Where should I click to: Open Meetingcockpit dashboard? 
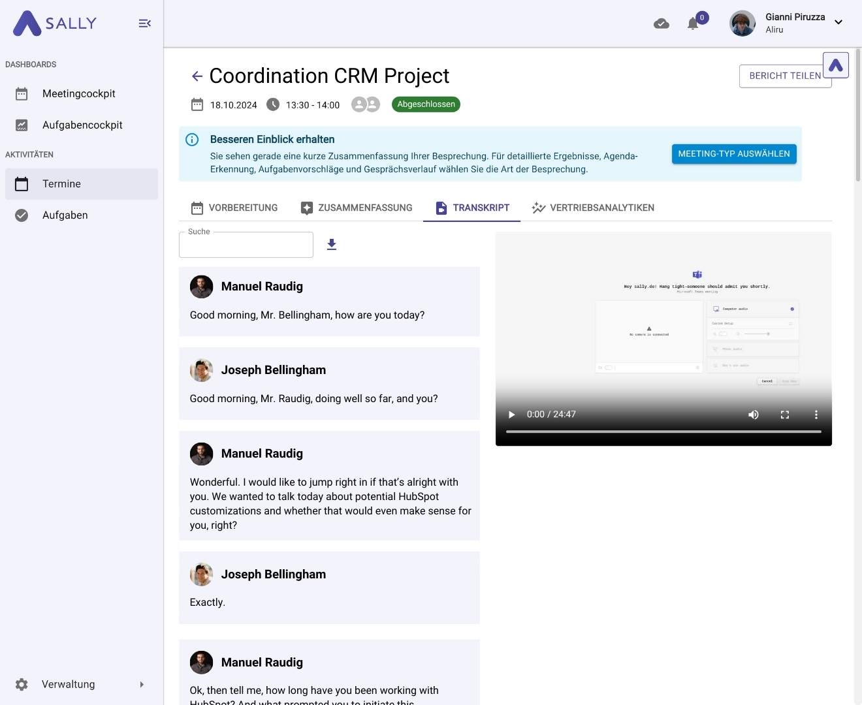click(82, 94)
